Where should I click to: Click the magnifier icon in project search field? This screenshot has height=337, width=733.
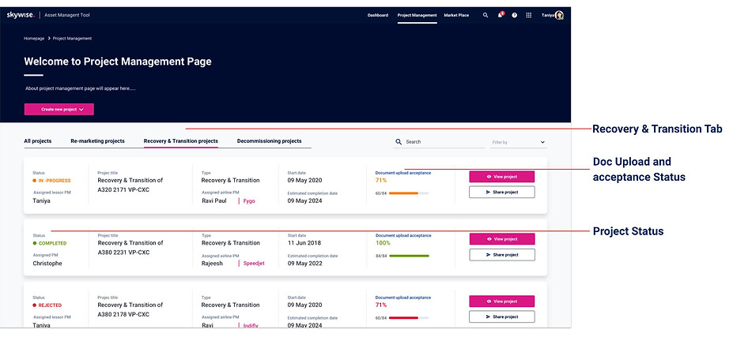(x=399, y=142)
